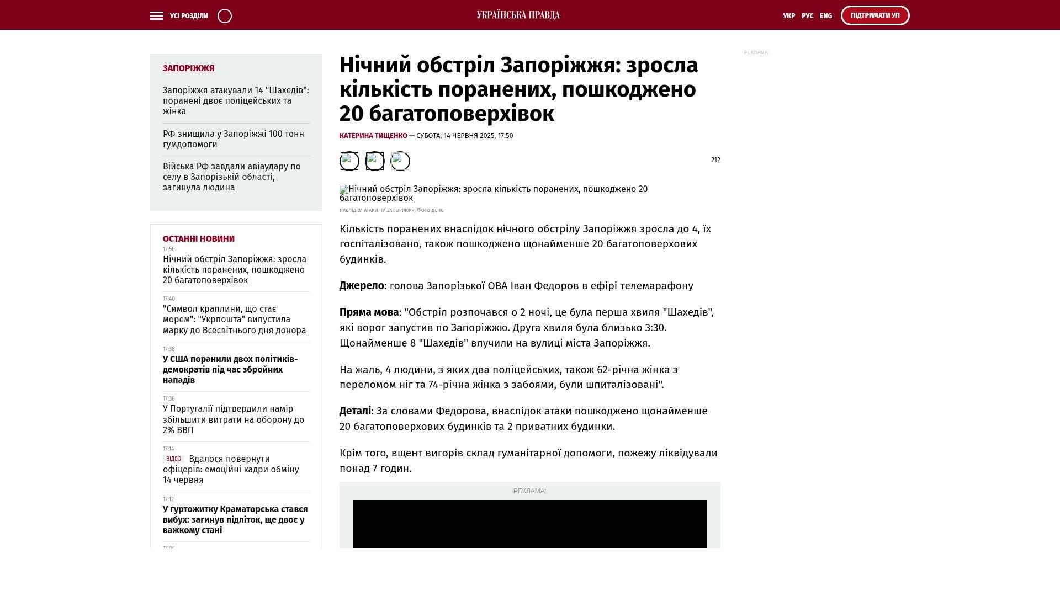Click the article headline text
Viewport: 1060px width, 596px height.
519,89
